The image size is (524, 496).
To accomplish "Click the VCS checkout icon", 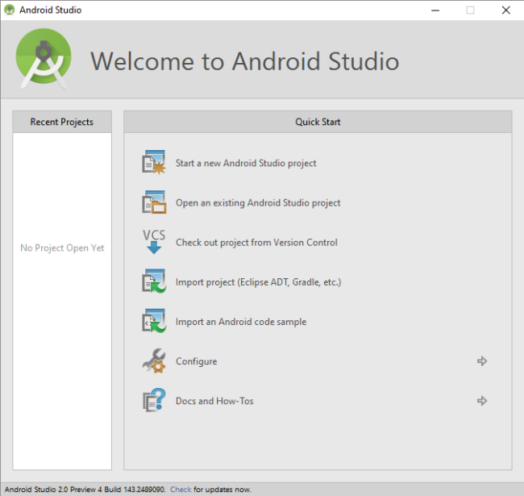I will coord(154,242).
